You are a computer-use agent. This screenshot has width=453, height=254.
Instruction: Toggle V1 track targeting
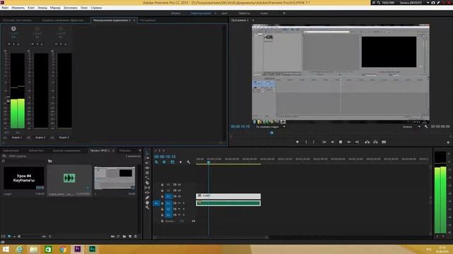(x=168, y=196)
